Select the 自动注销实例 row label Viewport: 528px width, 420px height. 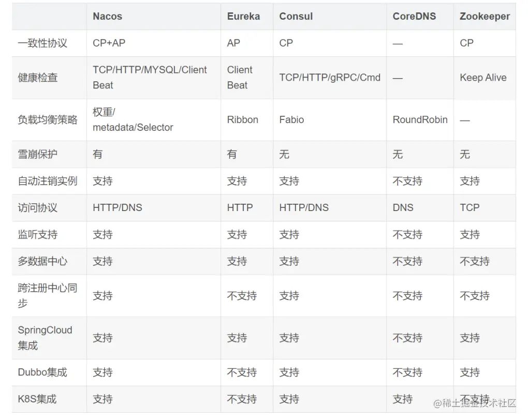click(48, 181)
